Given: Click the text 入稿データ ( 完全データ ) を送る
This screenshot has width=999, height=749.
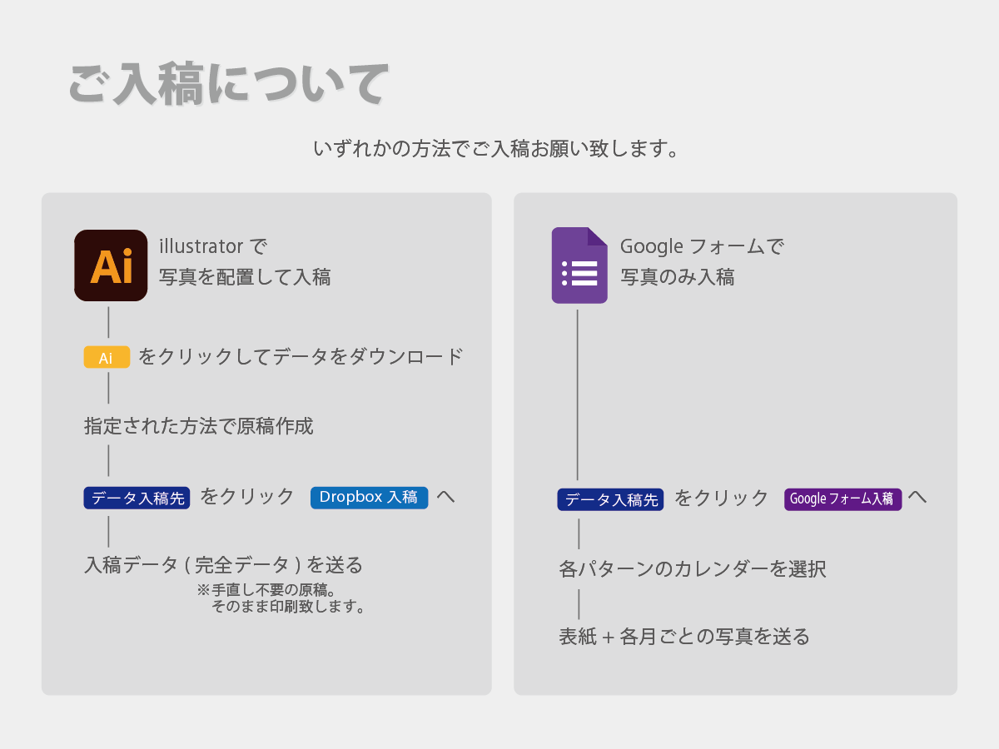Looking at the screenshot, I should (x=224, y=565).
